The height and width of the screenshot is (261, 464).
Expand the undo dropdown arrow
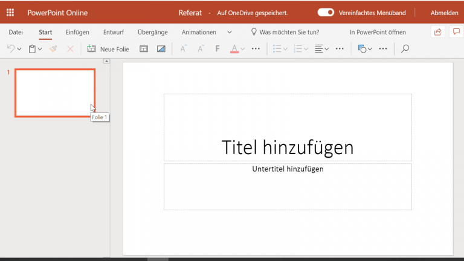19,49
